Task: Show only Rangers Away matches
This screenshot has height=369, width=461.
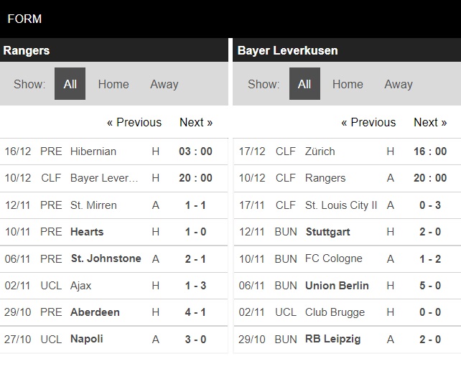Action: [x=164, y=84]
